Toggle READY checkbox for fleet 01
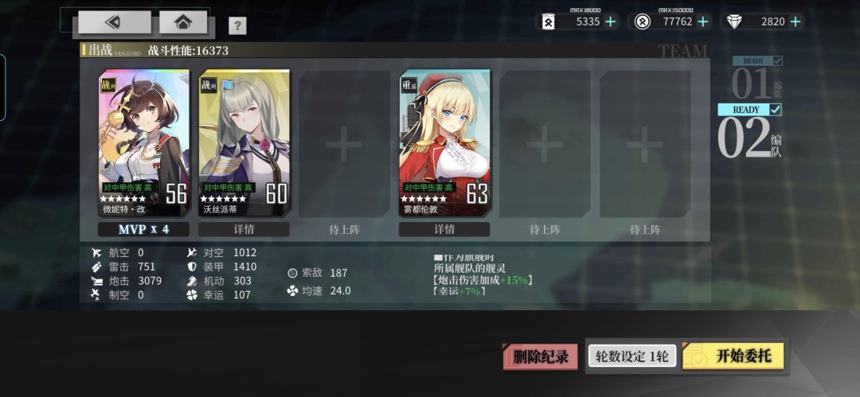 tap(776, 61)
